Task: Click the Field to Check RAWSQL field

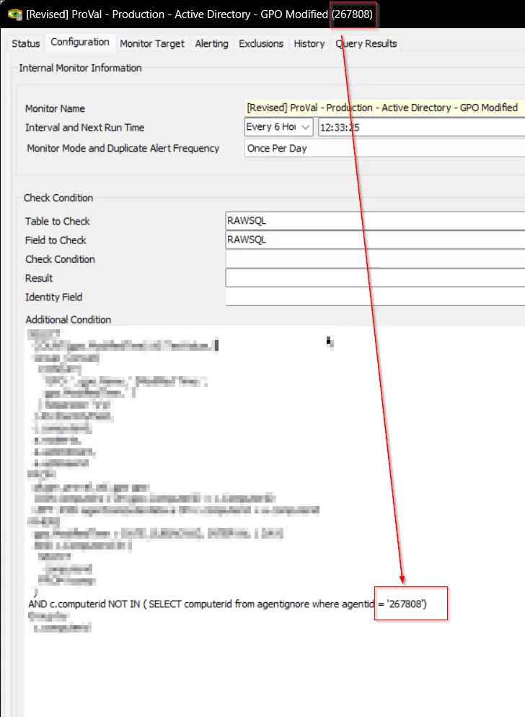Action: coord(375,240)
